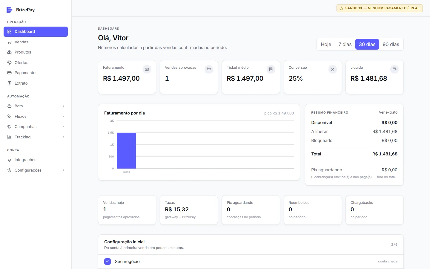Click the Vendas hoje card

pyautogui.click(x=127, y=210)
